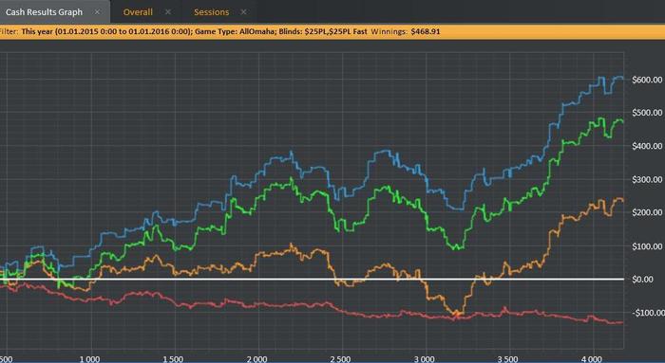Click the $200.00 y-axis label
The height and width of the screenshot is (363, 665).
647,213
